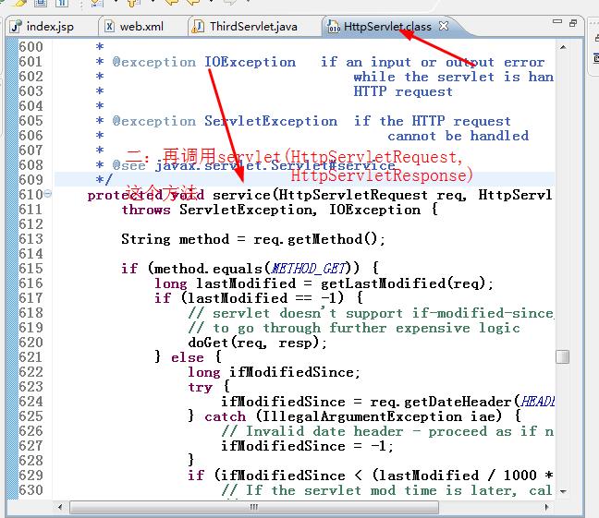
Task: Click the vertical scrollbar down arrow
Action: [x=563, y=491]
